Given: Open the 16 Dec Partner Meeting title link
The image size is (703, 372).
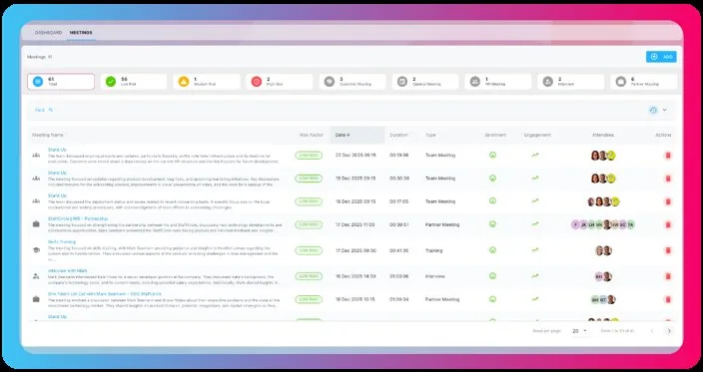Looking at the screenshot, I should pyautogui.click(x=105, y=293).
